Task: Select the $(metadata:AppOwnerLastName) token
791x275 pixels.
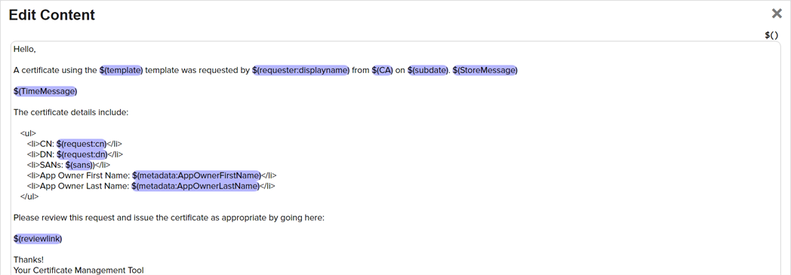Action: 195,186
